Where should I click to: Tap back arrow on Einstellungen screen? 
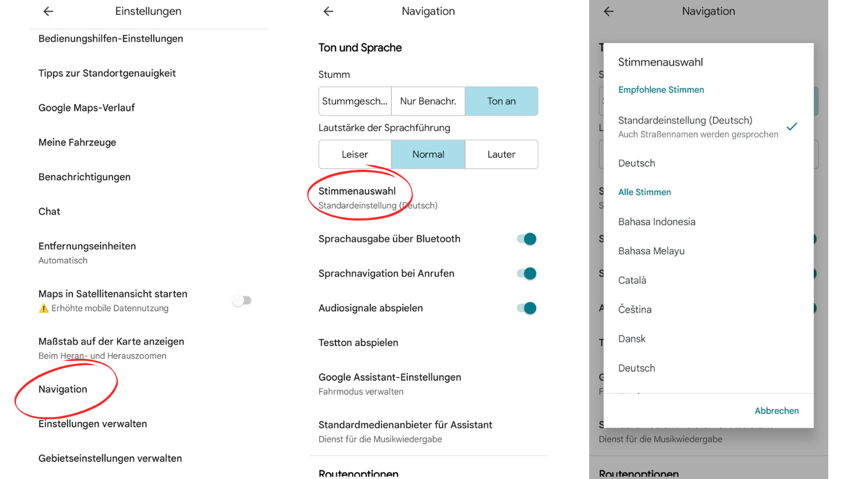point(48,11)
